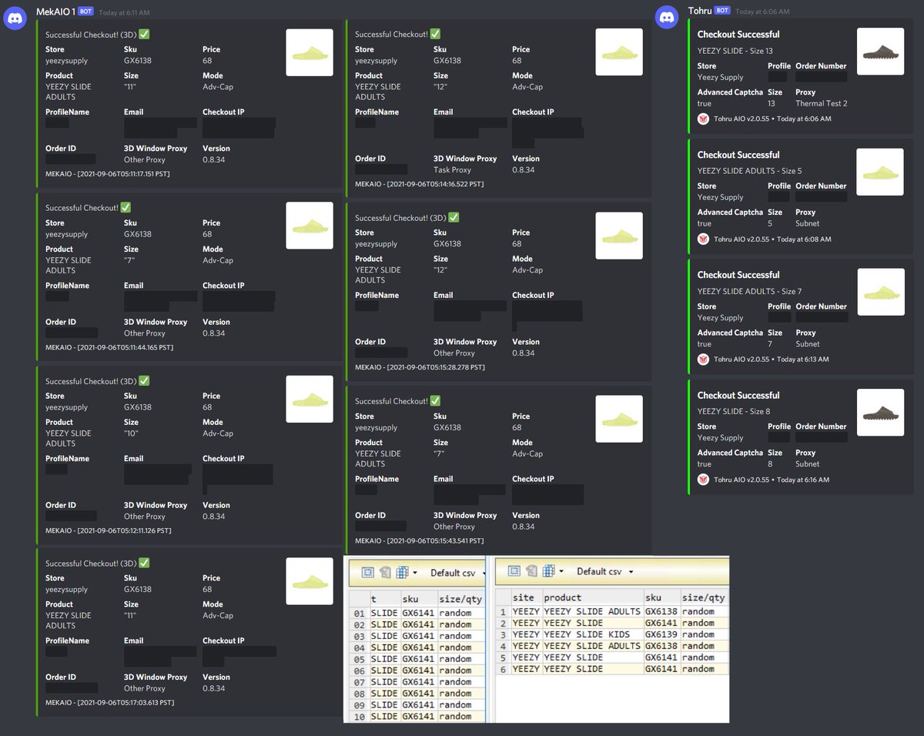Open slide thumbnail in MekAIO embed stamped 05:12:11.126
924x736 pixels.
click(x=310, y=399)
